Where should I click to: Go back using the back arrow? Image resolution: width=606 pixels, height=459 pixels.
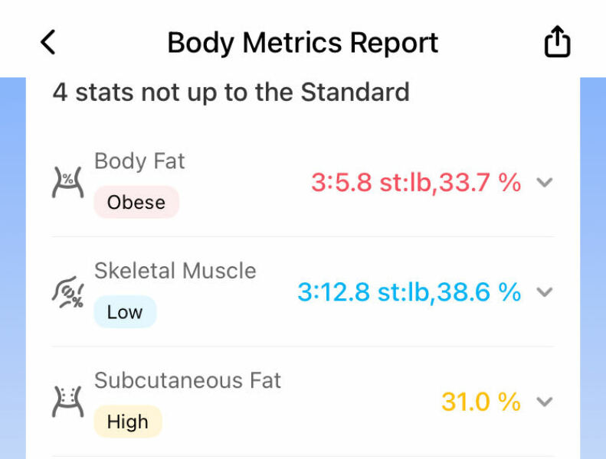(48, 42)
